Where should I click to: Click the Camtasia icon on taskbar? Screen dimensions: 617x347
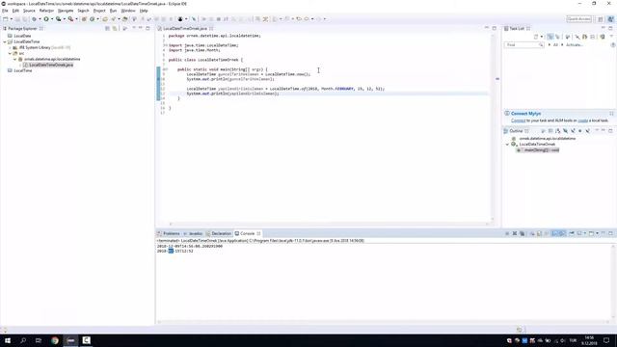pyautogui.click(x=86, y=340)
